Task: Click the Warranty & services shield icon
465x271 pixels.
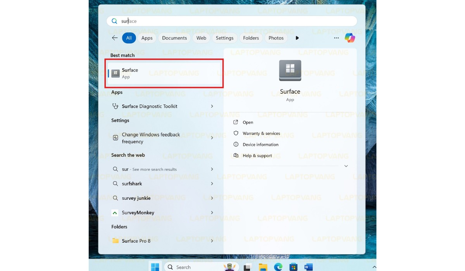Action: (236, 133)
